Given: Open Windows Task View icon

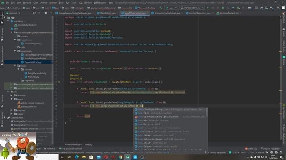Looking at the screenshot, I should pyautogui.click(x=69, y=157).
